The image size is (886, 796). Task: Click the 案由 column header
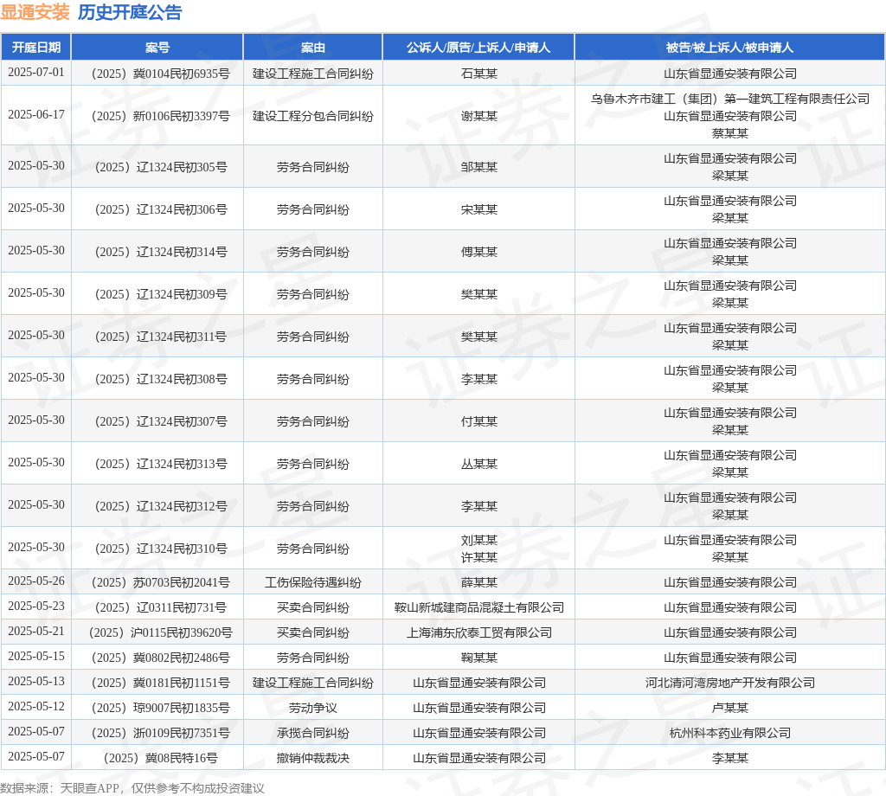313,48
